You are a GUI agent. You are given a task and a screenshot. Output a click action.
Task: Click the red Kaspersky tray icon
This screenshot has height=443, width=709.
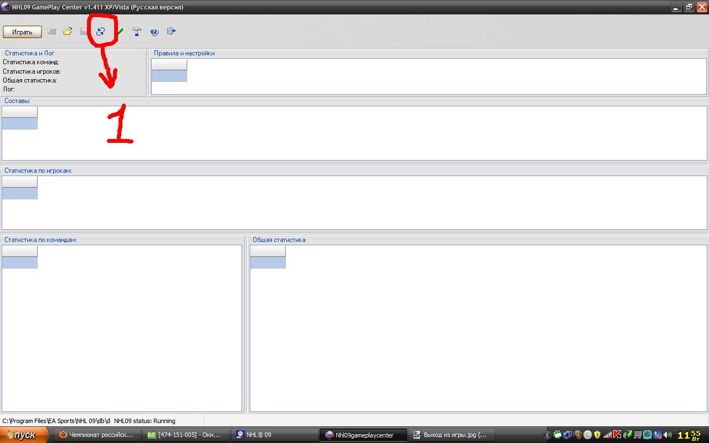pos(617,435)
